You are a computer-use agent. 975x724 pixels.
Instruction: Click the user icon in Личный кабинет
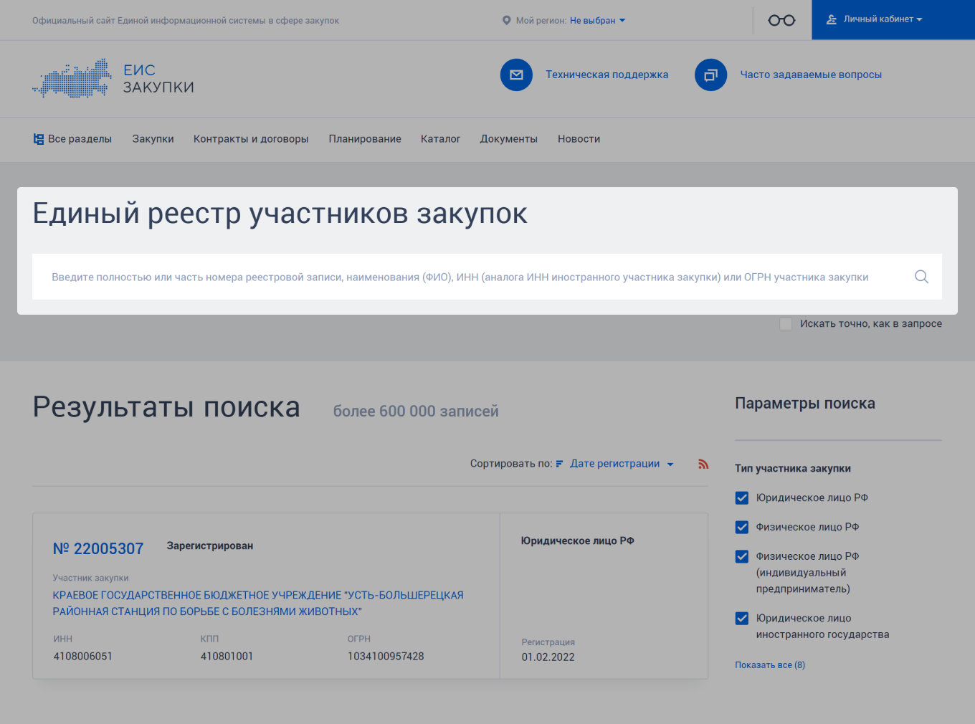point(832,19)
